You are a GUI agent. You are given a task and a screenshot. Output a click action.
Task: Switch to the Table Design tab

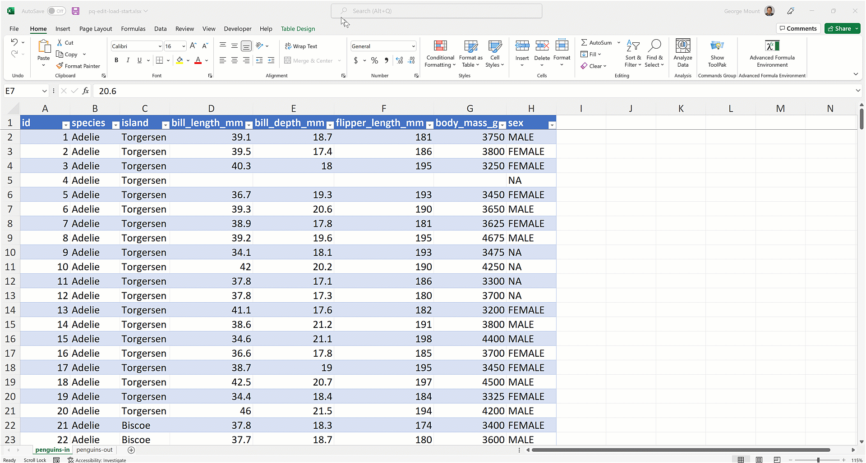[298, 28]
